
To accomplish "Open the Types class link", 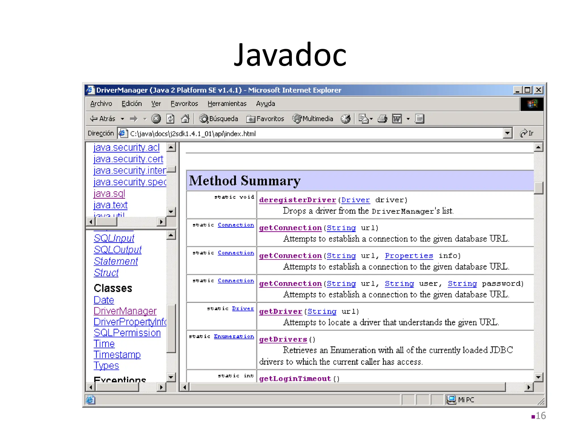I will point(106,366).
